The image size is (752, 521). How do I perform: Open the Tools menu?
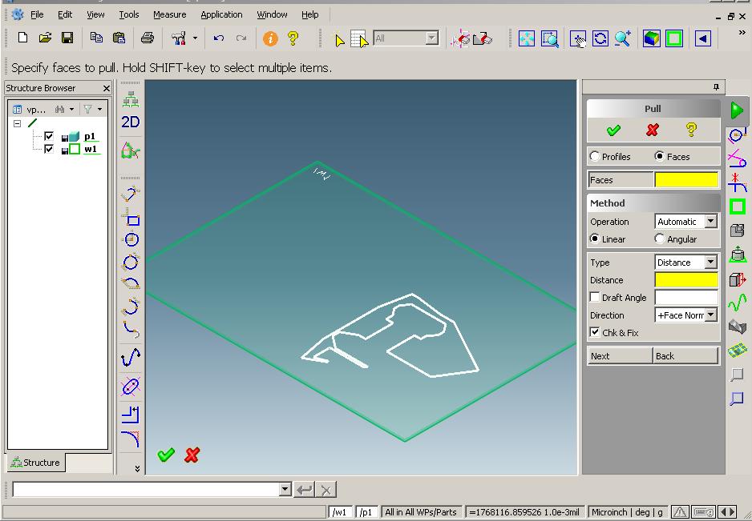point(128,14)
